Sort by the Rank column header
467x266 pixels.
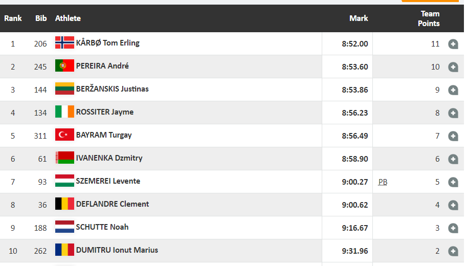(13, 18)
